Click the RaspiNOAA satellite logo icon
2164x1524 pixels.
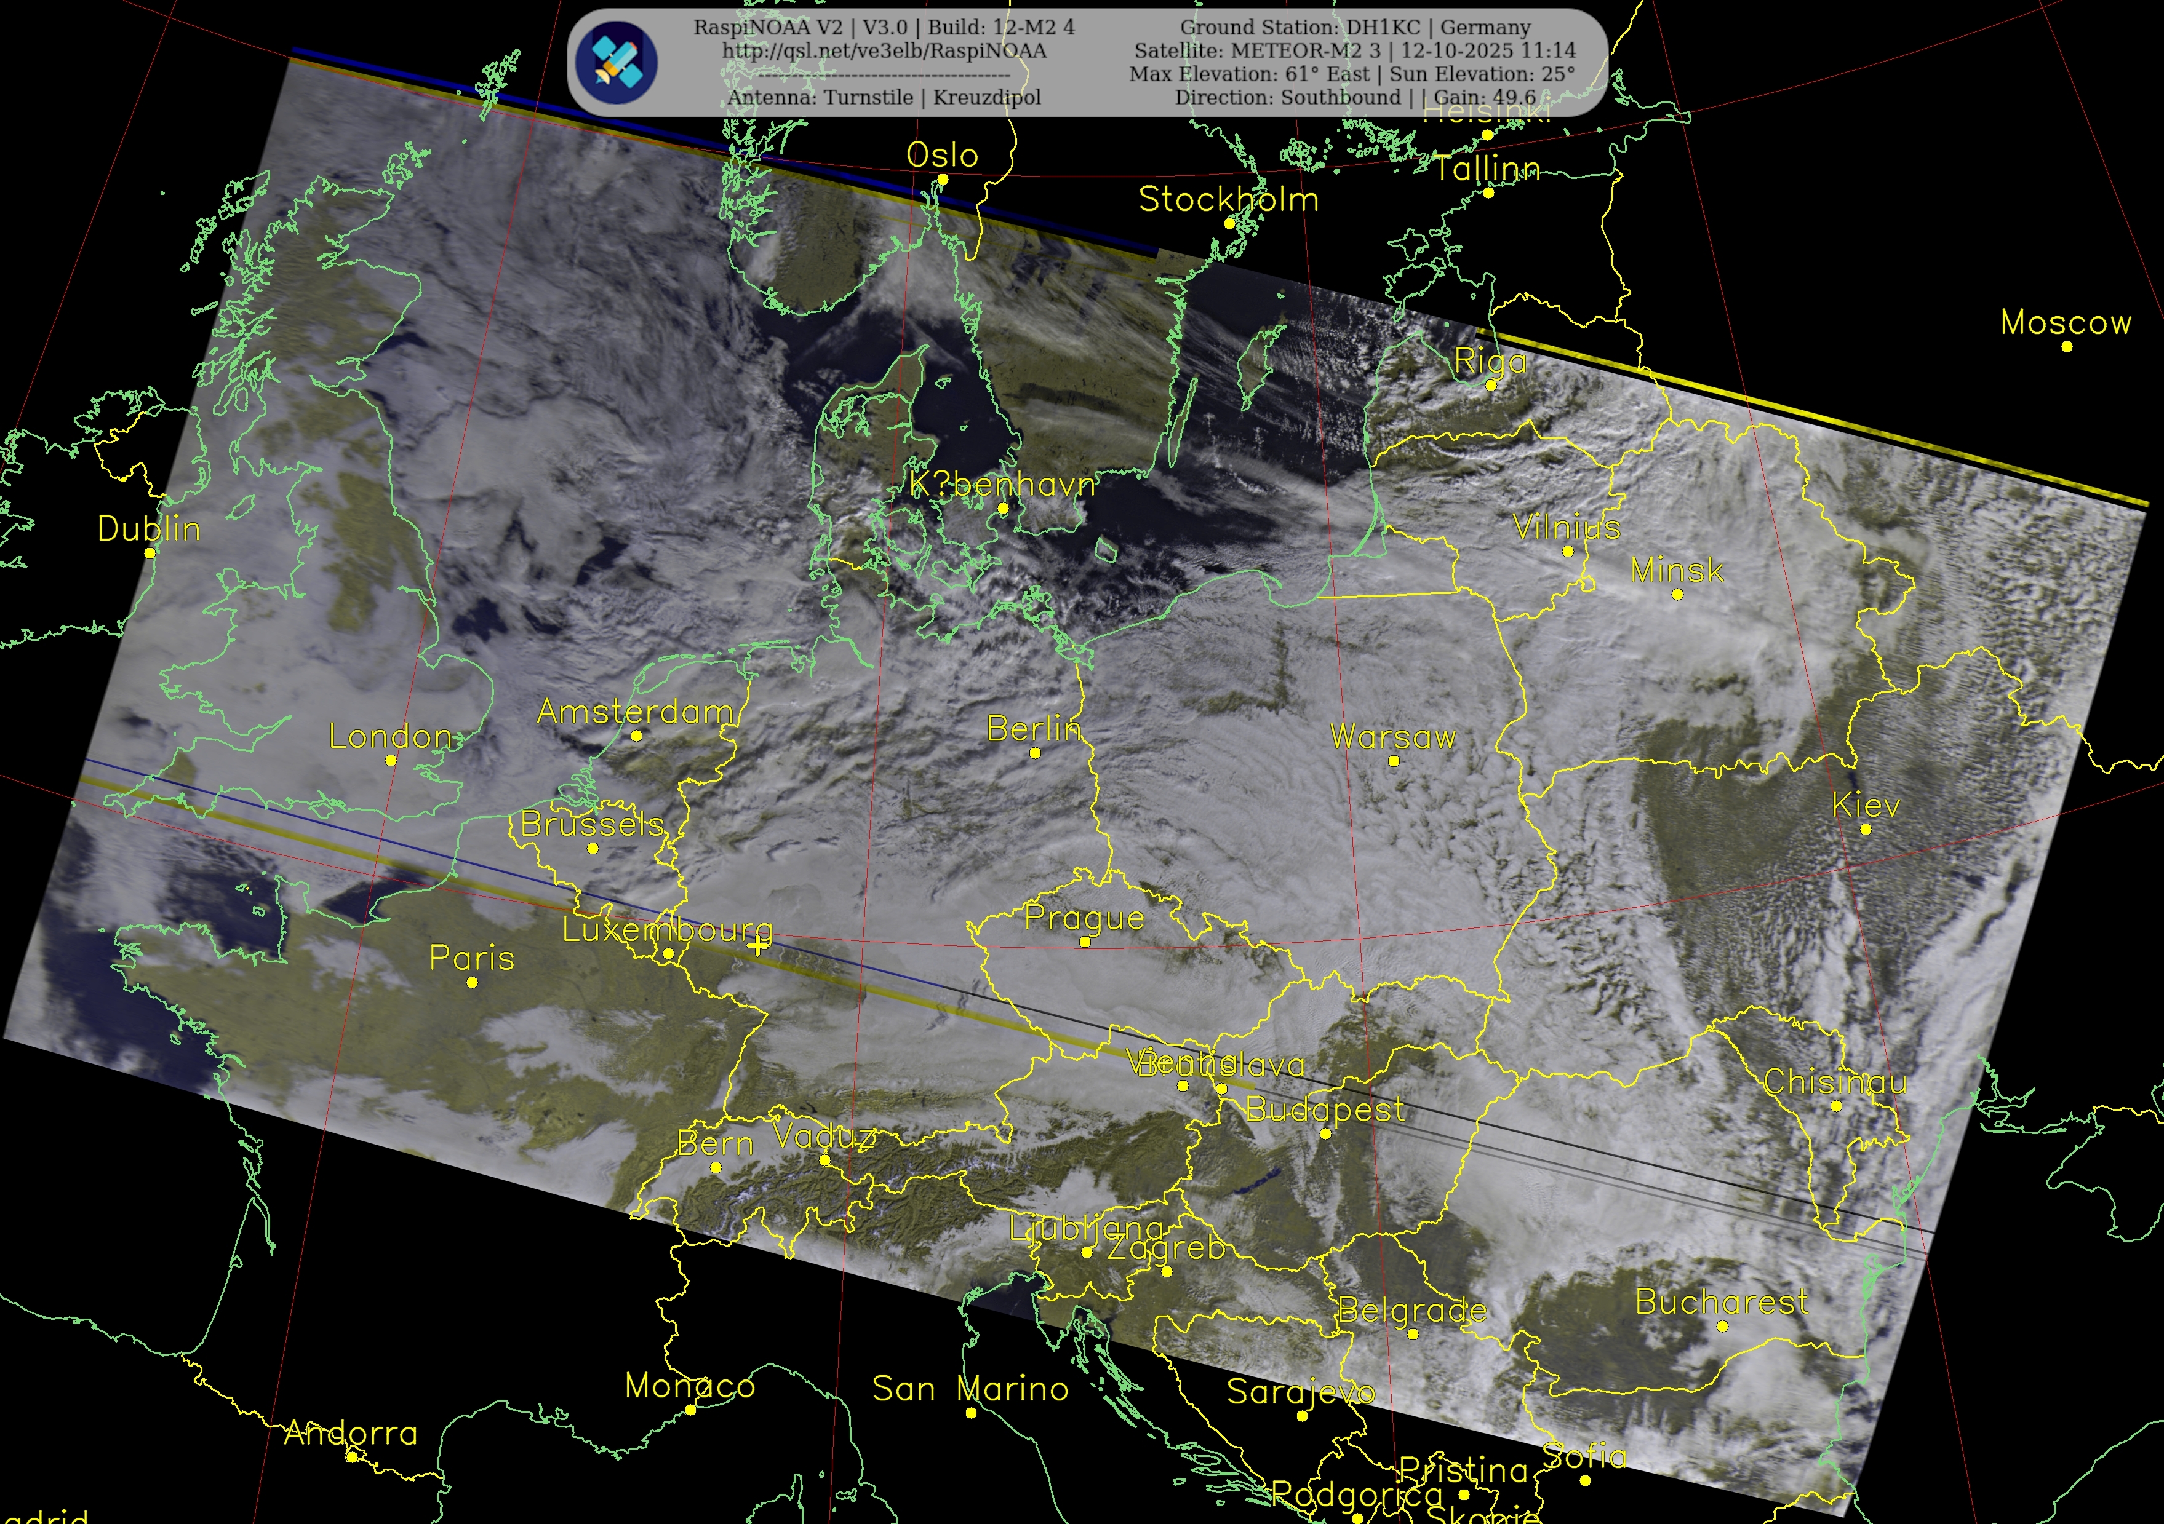[x=617, y=63]
